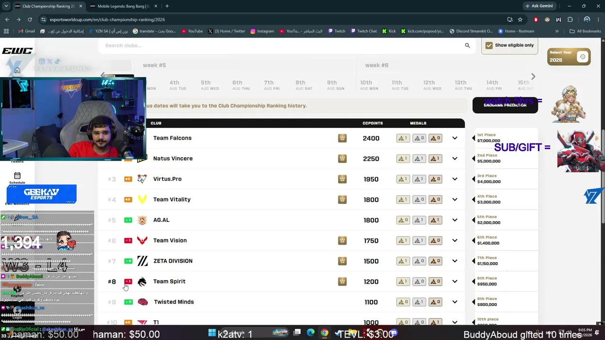Expand the Virtus.Pro row details
This screenshot has width=605, height=340.
[455, 179]
